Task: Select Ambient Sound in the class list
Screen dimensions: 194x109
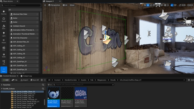Action: pyautogui.click(x=24, y=26)
